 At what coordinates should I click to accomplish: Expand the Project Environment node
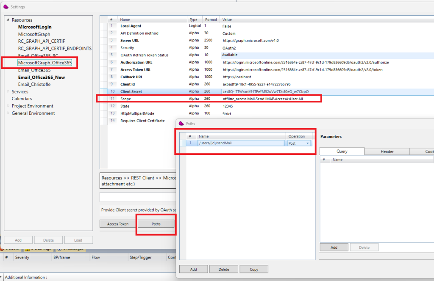(8, 106)
